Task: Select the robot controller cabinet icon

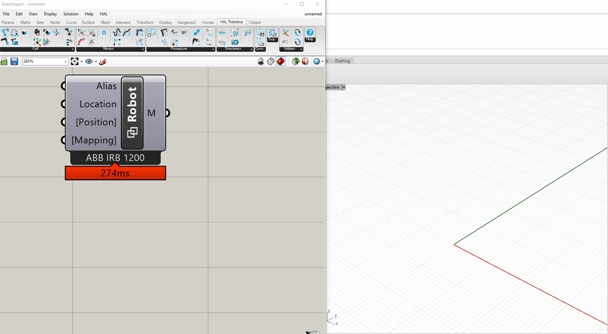Action: click(14, 42)
